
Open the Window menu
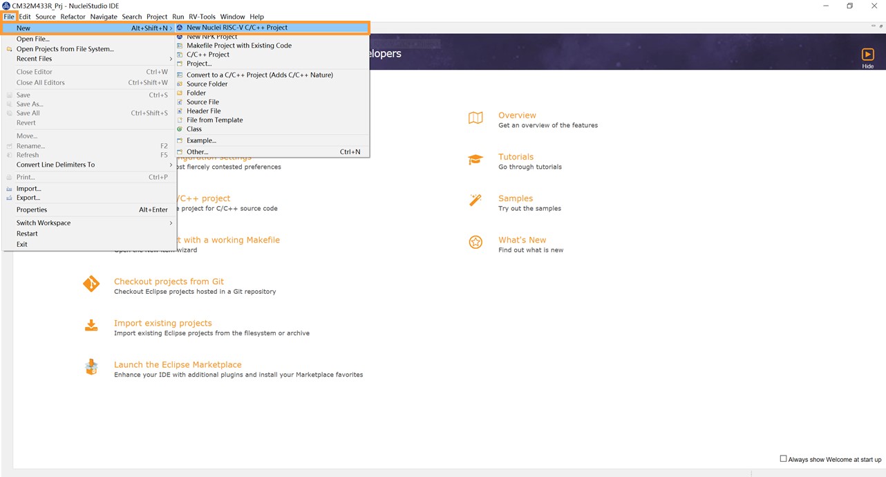click(233, 17)
